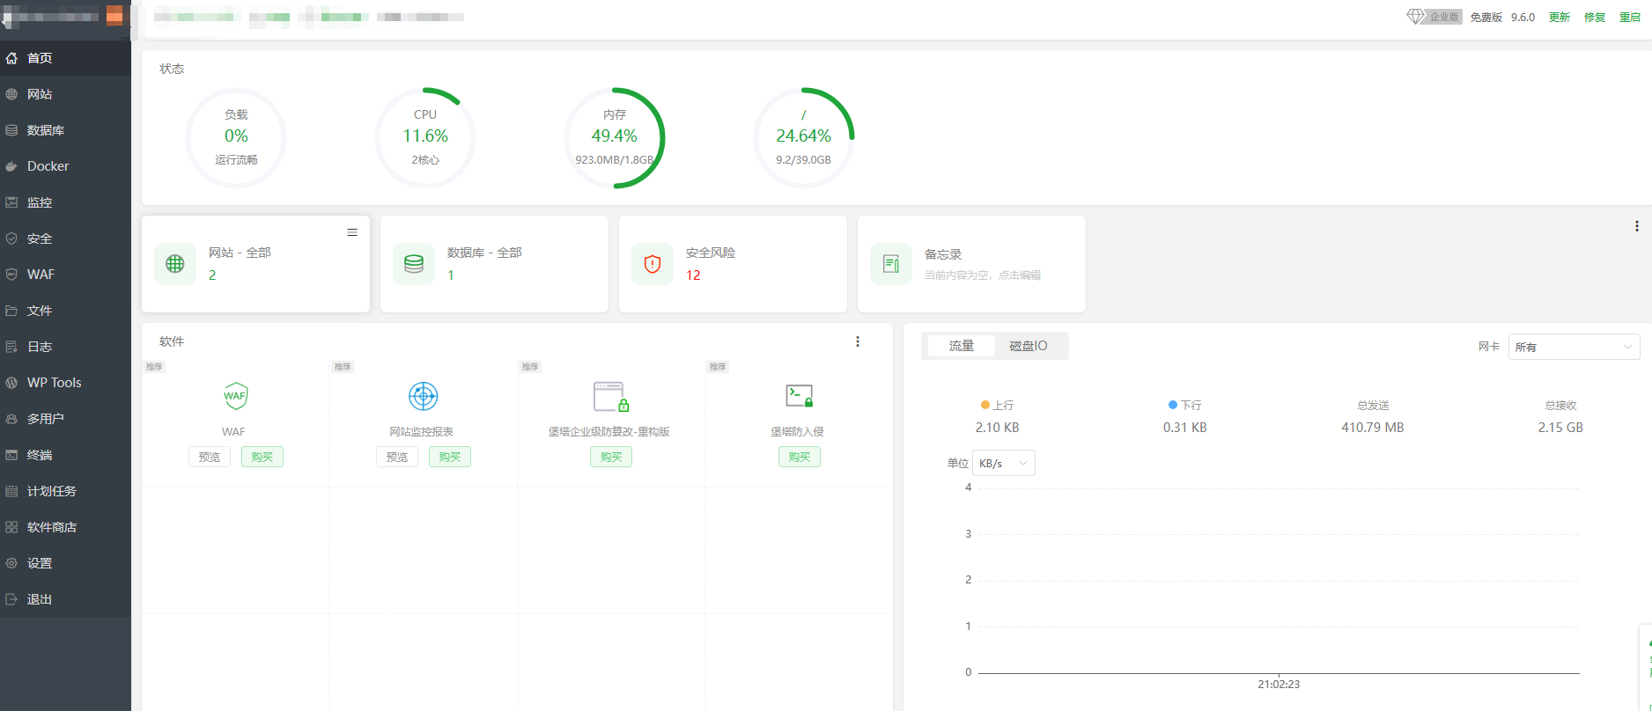Open the three-dot menu beside 备忘录 card
Image resolution: width=1652 pixels, height=711 pixels.
point(1637,226)
